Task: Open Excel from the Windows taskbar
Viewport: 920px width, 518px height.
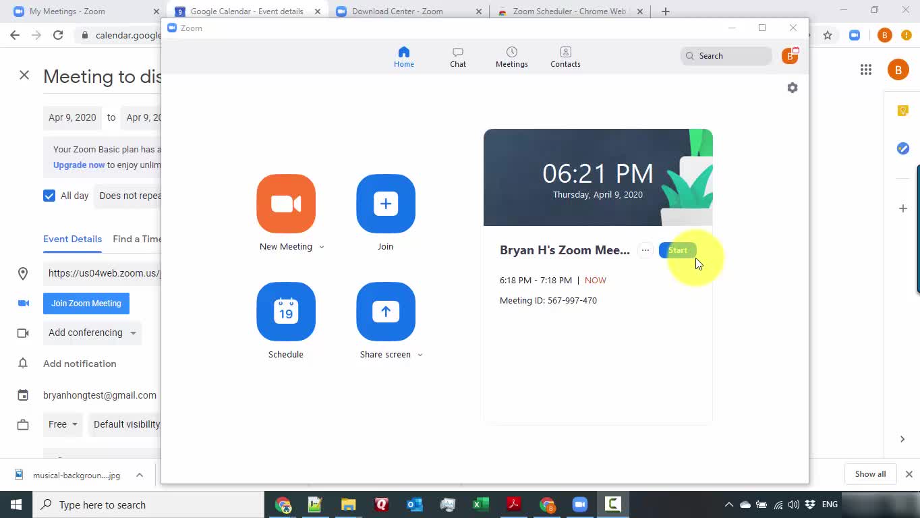Action: (480, 505)
